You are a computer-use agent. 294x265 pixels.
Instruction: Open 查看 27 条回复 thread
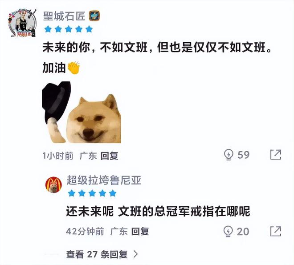pos(102,254)
